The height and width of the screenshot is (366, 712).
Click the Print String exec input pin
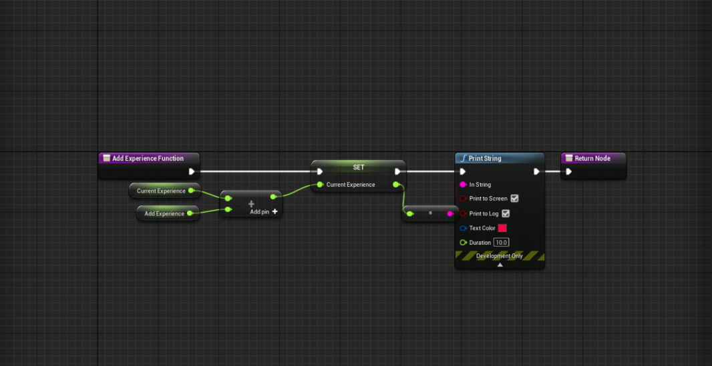click(462, 171)
